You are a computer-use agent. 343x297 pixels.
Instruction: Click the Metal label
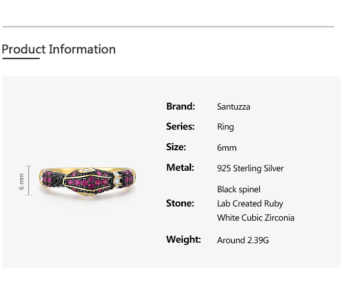pyautogui.click(x=180, y=168)
